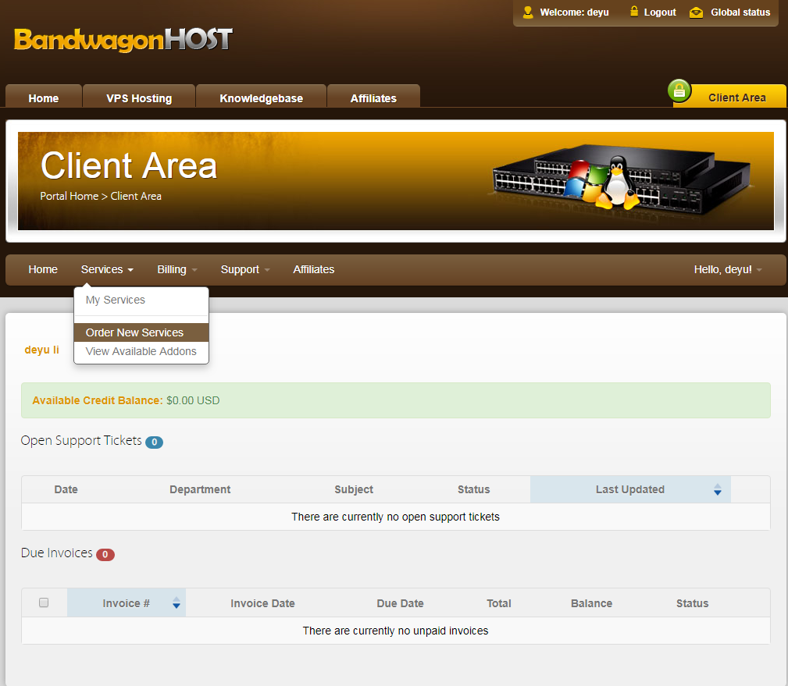The height and width of the screenshot is (686, 788).
Task: Click the user icon beside Welcome: deyu
Action: point(528,12)
